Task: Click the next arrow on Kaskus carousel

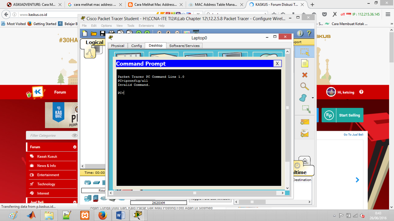Action: tap(357, 180)
